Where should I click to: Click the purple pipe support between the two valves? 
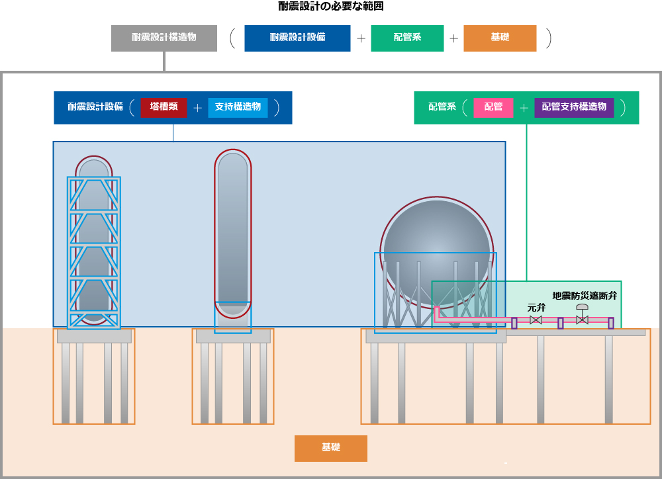561,323
